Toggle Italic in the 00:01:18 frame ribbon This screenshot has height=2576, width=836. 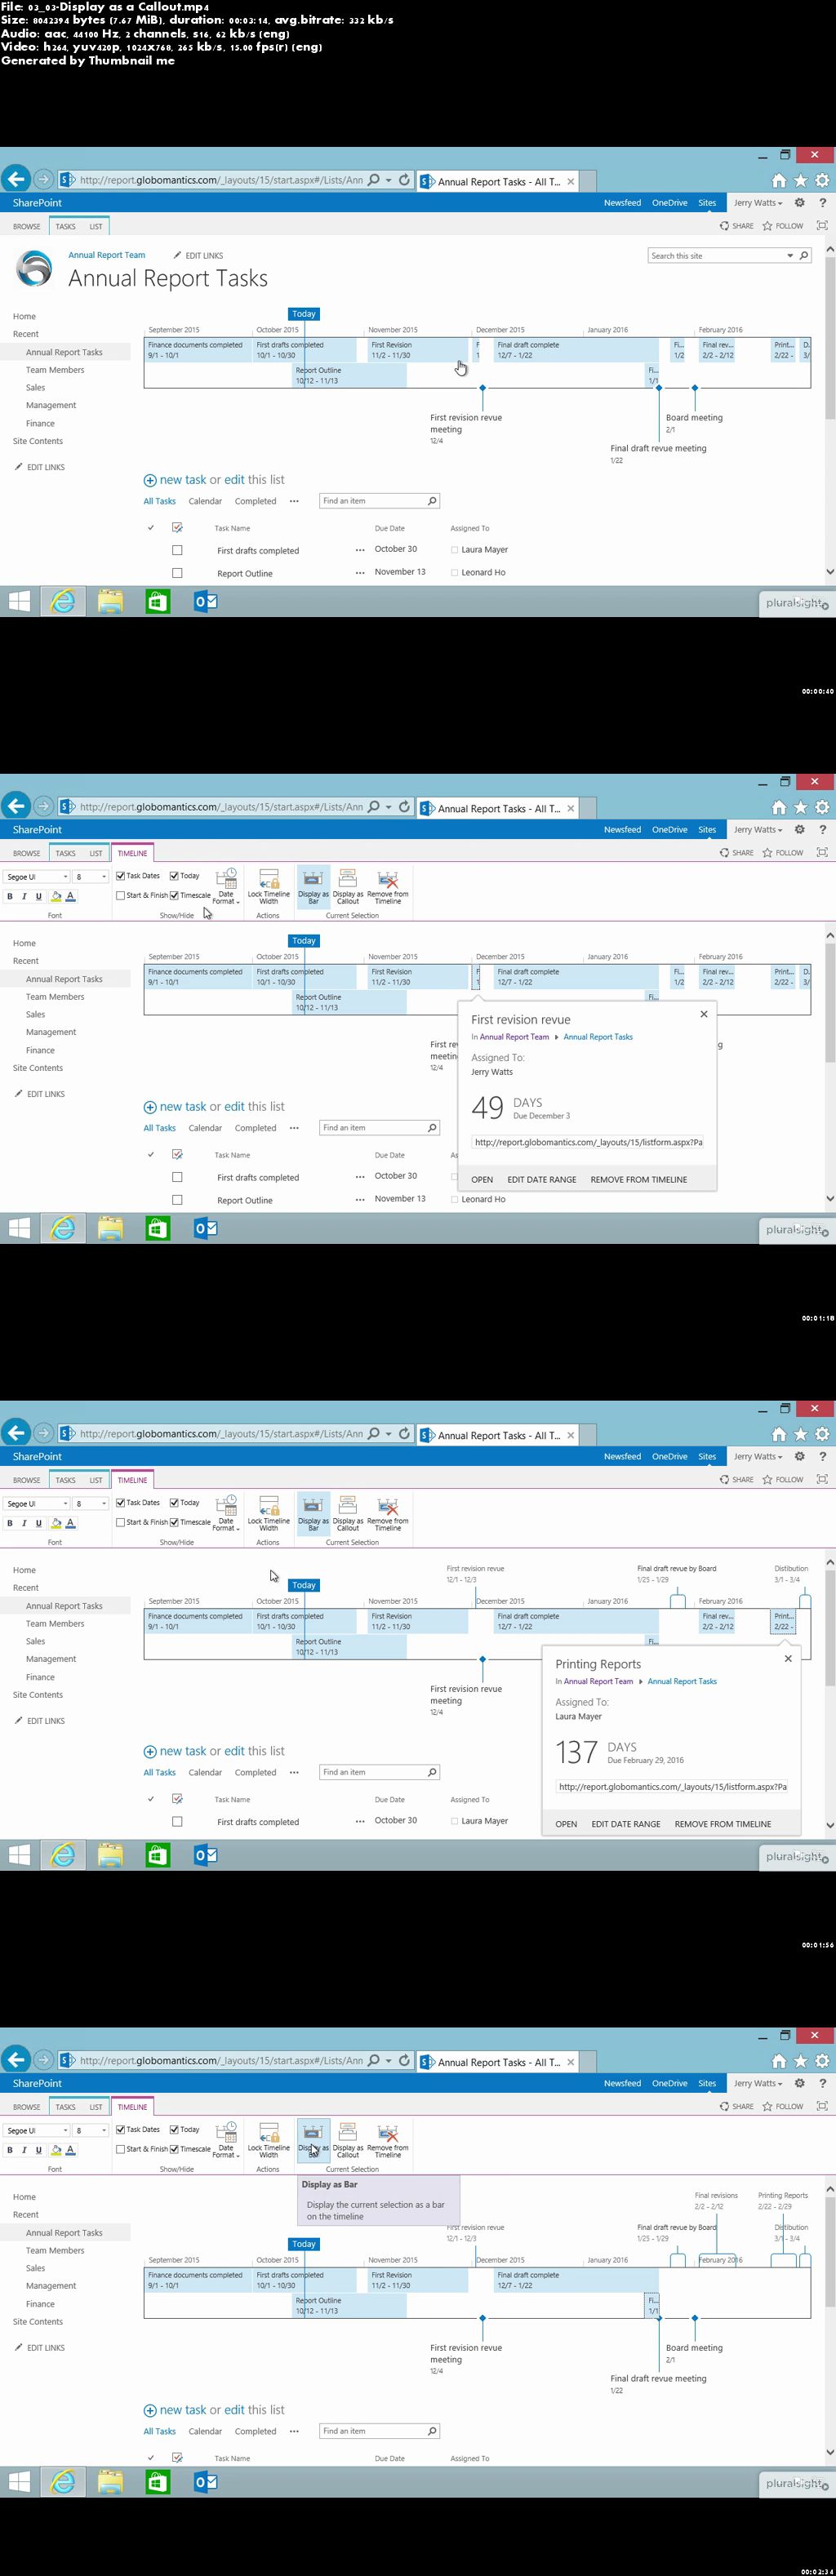tap(24, 896)
